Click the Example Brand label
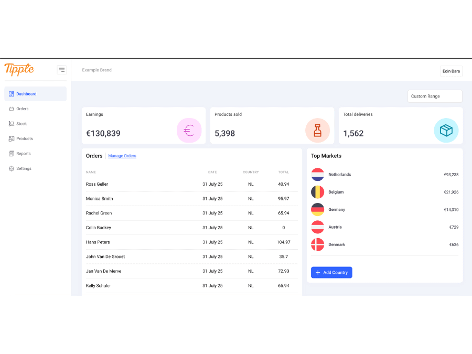472x354 pixels. (97, 70)
